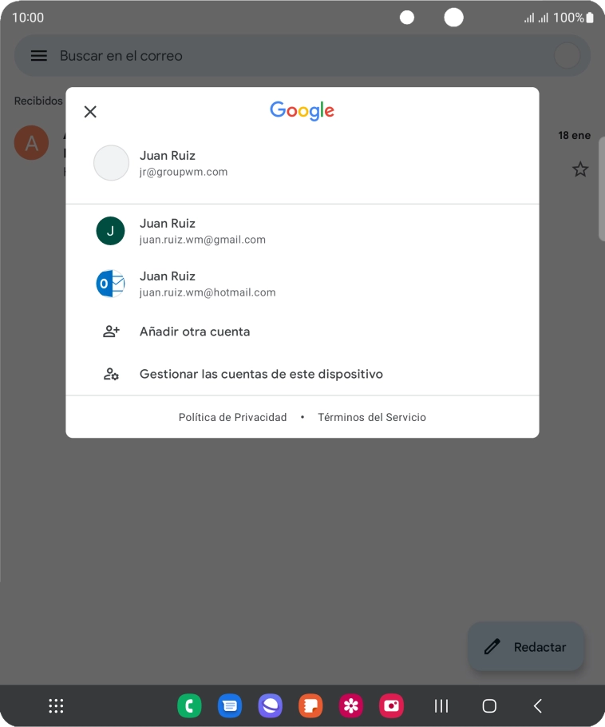Open the Términos del Servicio link
This screenshot has height=727, width=605.
pos(371,417)
